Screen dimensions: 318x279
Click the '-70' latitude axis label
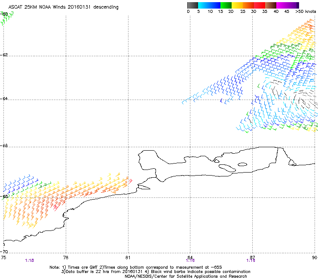pyautogui.click(x=4, y=252)
